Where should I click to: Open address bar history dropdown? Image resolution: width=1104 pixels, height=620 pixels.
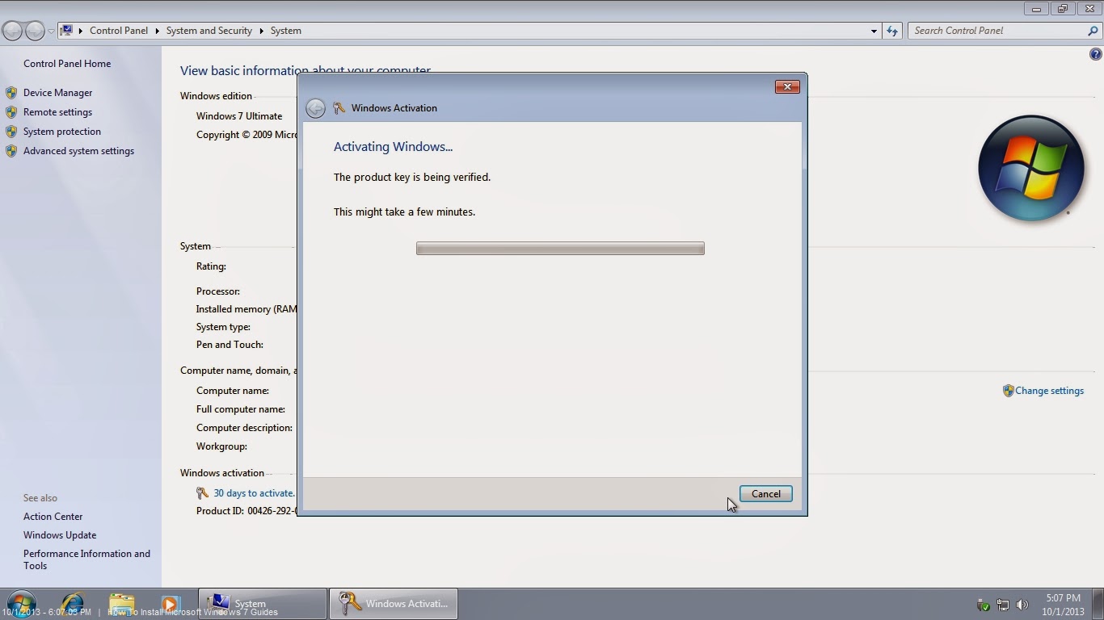click(x=874, y=31)
